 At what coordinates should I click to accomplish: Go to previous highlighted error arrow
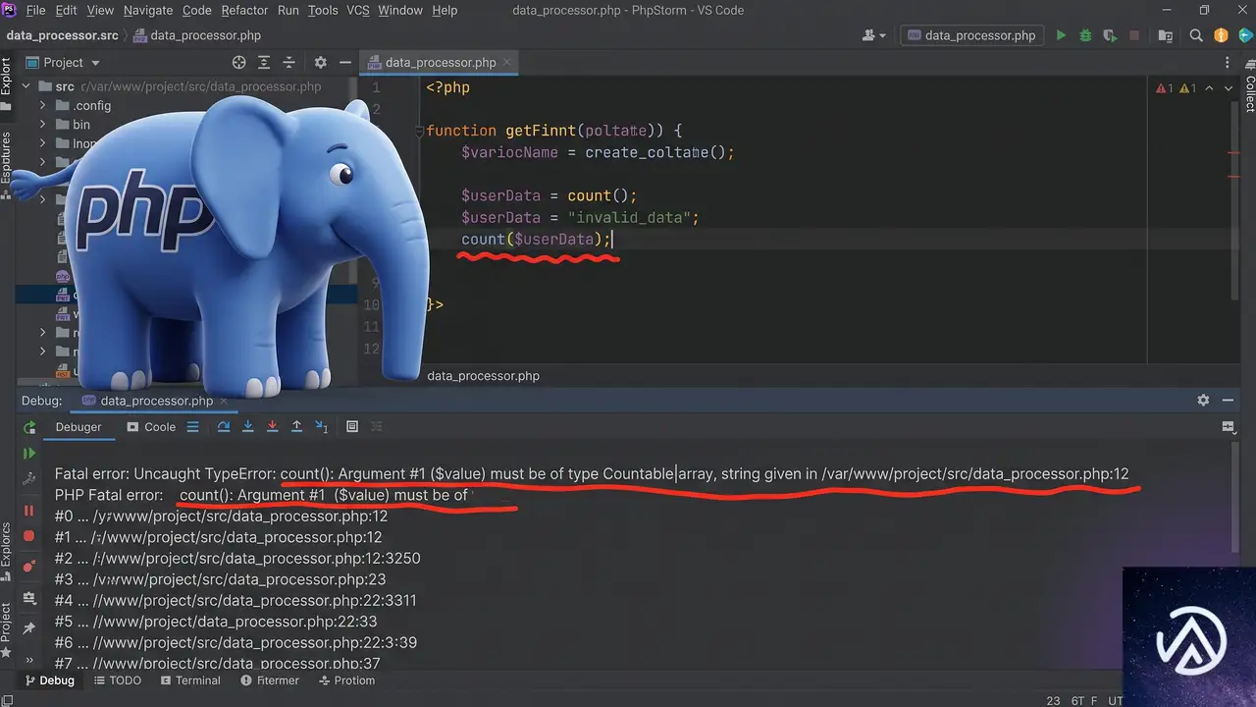click(x=1208, y=88)
